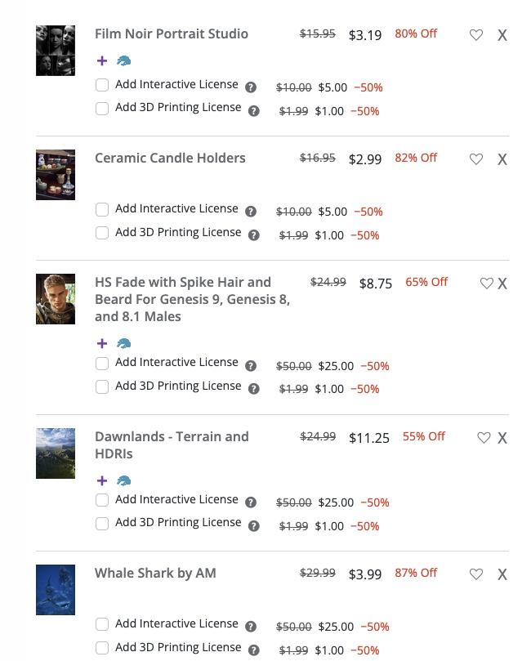Click the blue icon under Dawnlands title
The height and width of the screenshot is (661, 531).
(124, 480)
